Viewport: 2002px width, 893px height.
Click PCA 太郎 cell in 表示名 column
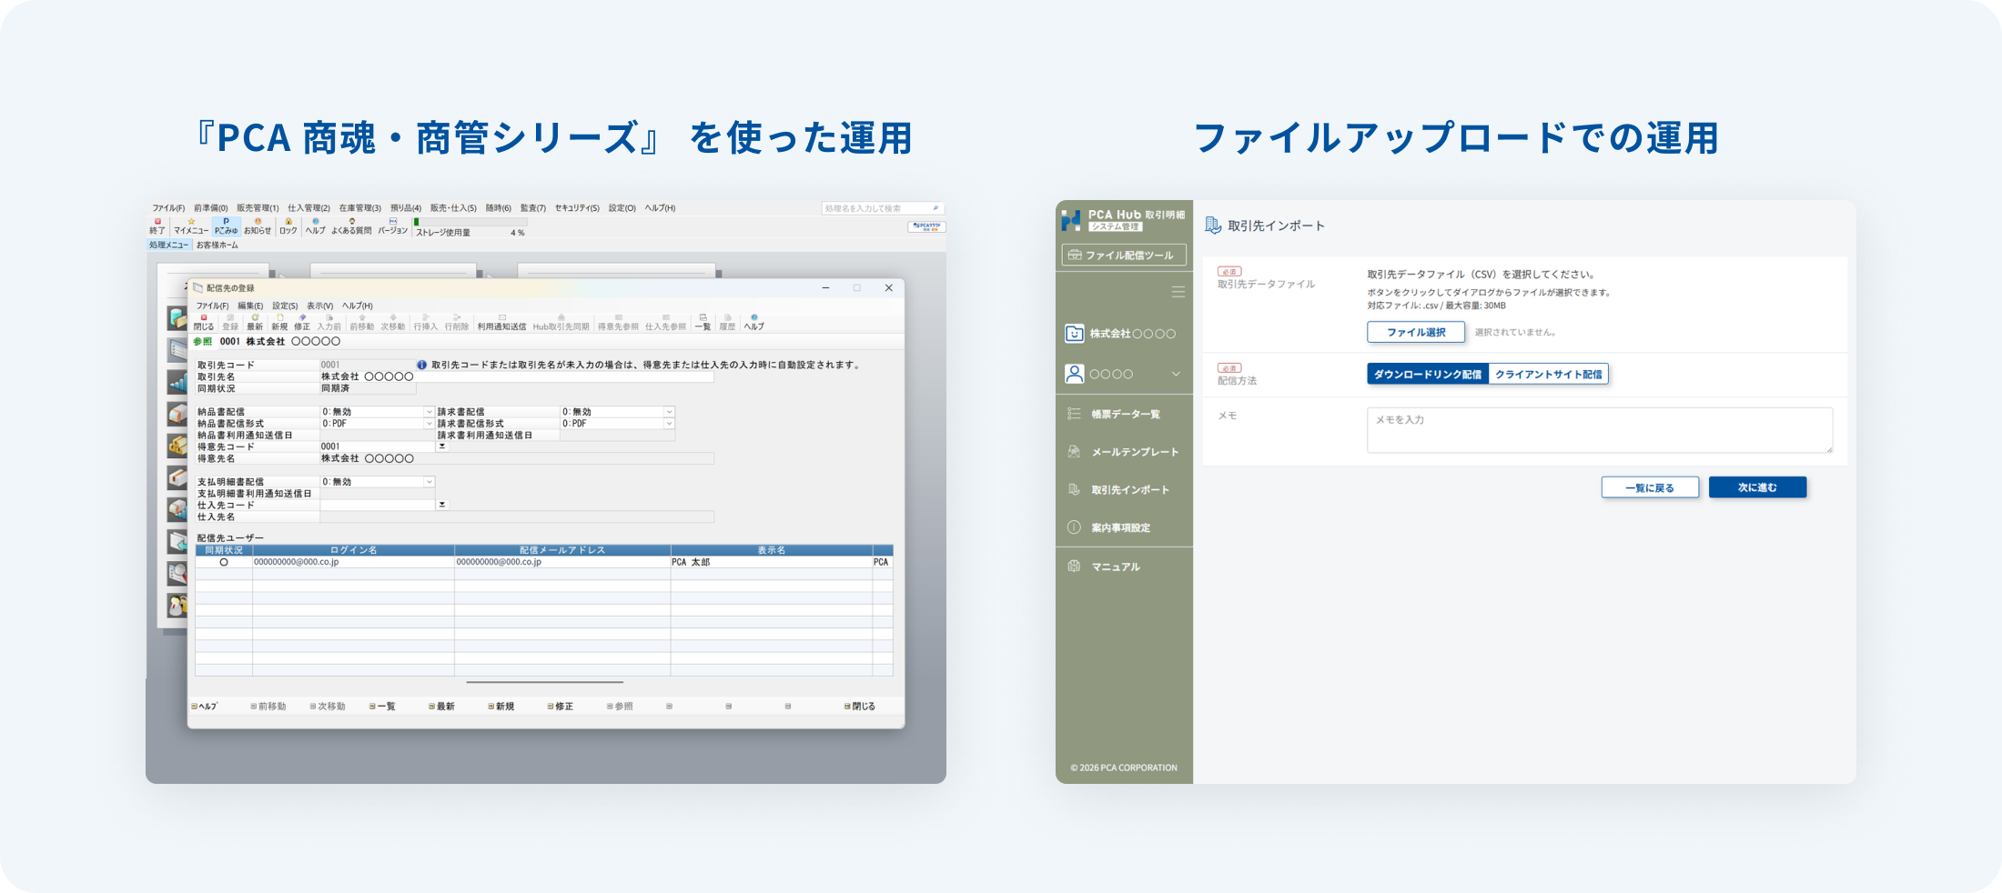[x=771, y=562]
